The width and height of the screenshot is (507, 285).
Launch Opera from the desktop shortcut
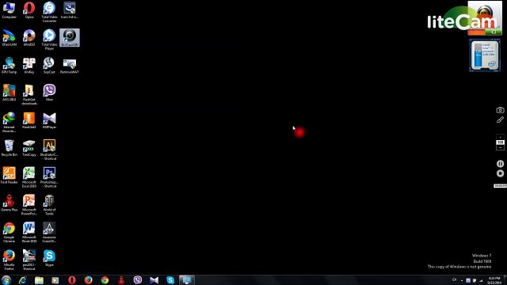pyautogui.click(x=29, y=10)
